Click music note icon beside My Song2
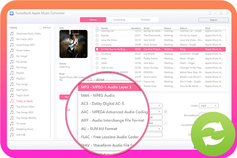 (11, 56)
